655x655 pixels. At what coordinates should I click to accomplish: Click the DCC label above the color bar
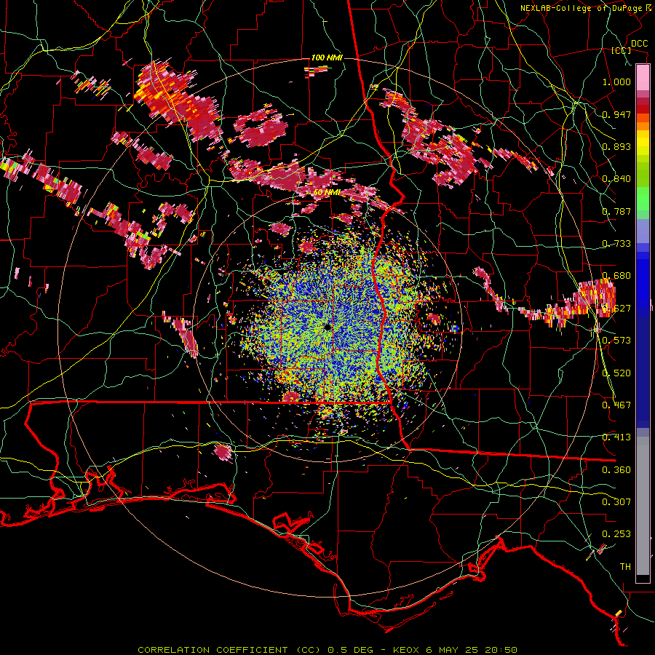[x=640, y=44]
